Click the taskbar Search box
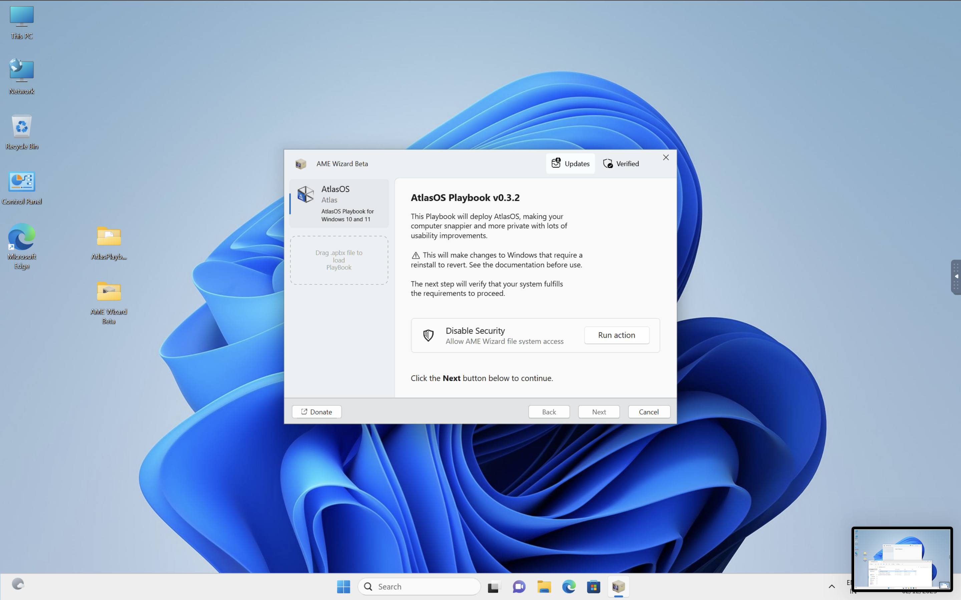 pyautogui.click(x=419, y=587)
